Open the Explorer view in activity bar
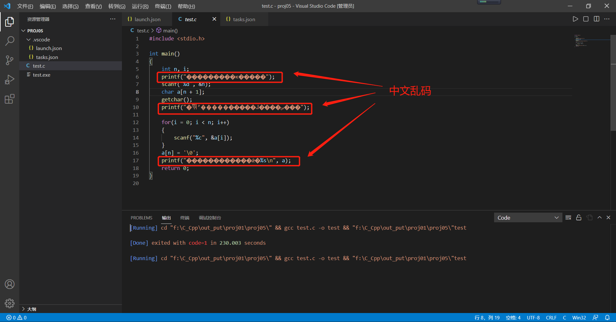This screenshot has height=322, width=616. point(10,22)
